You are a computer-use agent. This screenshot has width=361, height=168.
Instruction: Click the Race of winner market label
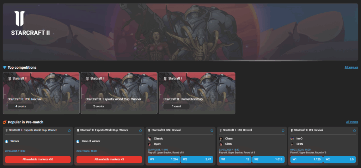(x=91, y=141)
